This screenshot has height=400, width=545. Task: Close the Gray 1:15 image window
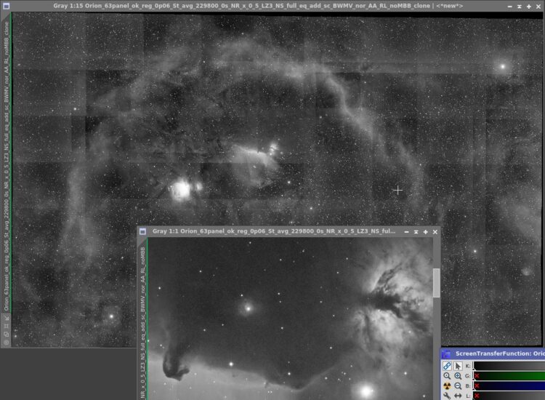(538, 7)
